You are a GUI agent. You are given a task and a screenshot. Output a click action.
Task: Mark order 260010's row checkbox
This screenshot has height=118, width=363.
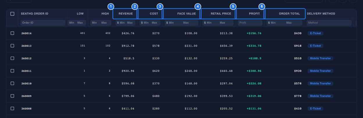12,83
